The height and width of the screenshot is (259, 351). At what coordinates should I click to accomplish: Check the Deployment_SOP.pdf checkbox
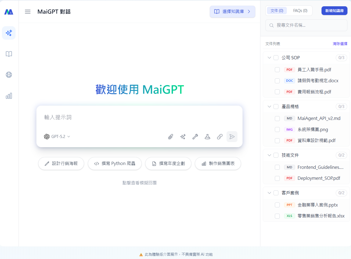tap(277, 178)
